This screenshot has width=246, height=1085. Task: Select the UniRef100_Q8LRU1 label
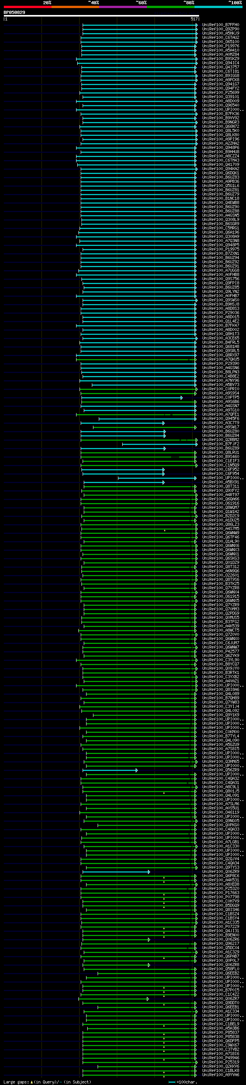[x=220, y=452]
